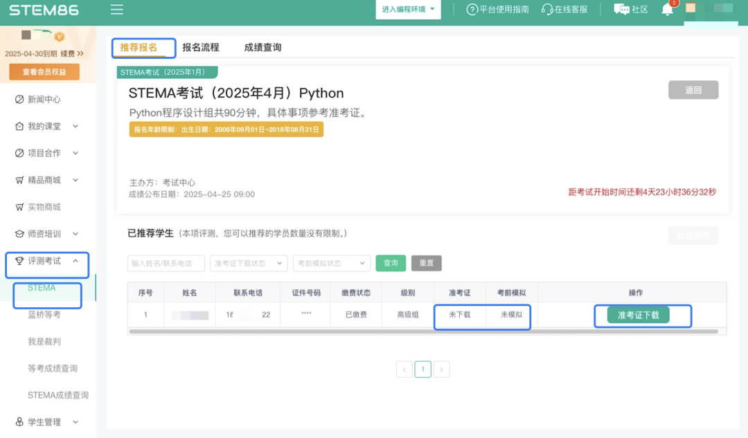Screen dimensions: 748x438
Task: Expand the 进入编程环境 dropdown
Action: point(409,10)
